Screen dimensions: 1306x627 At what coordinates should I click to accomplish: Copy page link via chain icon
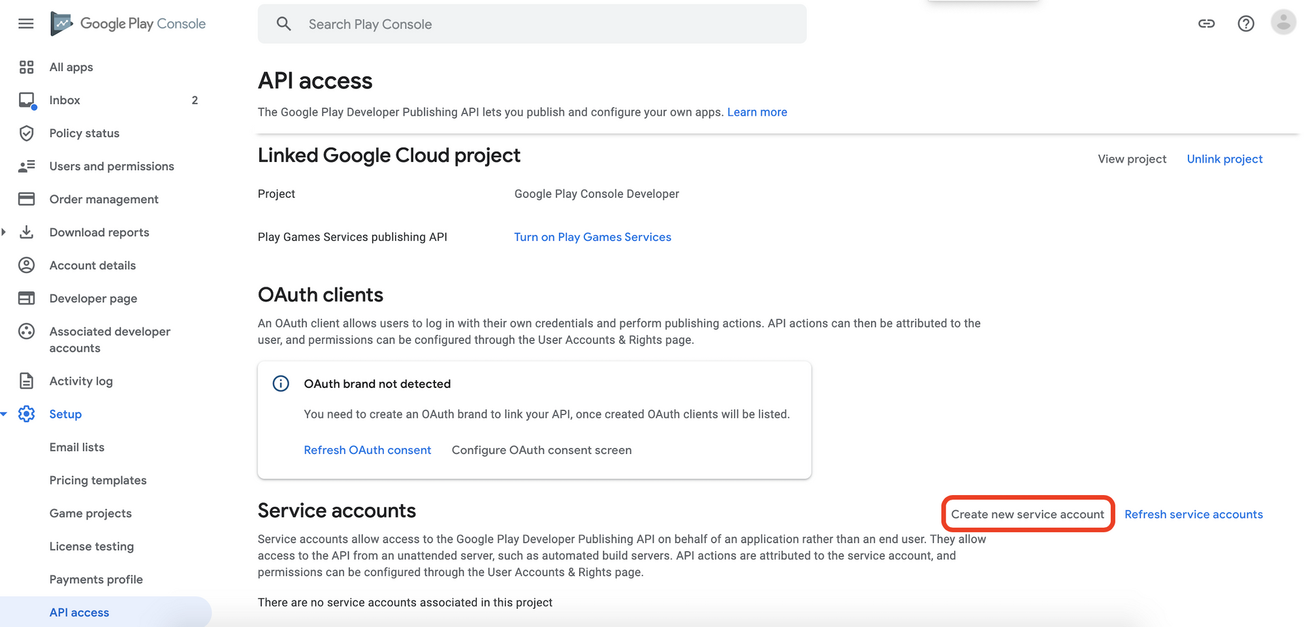[1206, 24]
